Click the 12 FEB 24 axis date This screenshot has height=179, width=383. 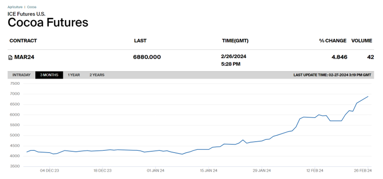(x=315, y=171)
